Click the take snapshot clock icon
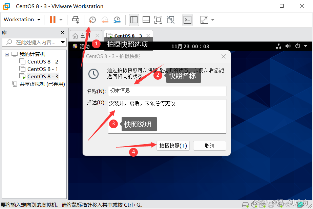Image resolution: width=313 pixels, height=209 pixels. (92, 20)
